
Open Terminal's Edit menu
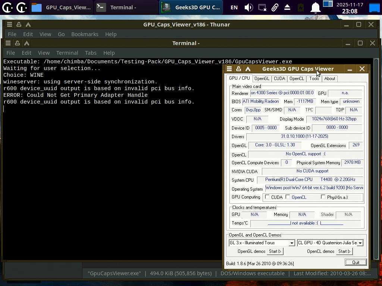click(26, 53)
